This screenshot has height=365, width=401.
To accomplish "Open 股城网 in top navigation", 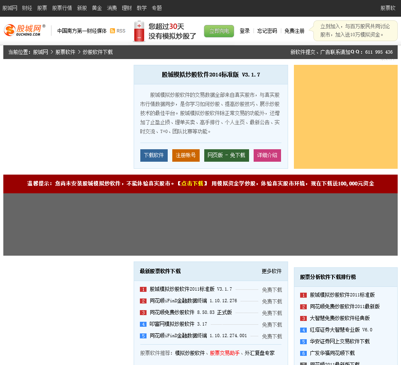I will (x=10, y=8).
